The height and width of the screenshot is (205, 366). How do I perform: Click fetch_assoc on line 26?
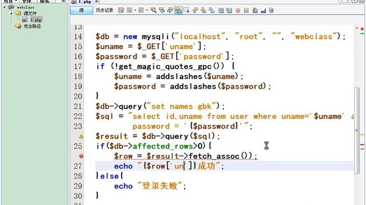(x=214, y=156)
